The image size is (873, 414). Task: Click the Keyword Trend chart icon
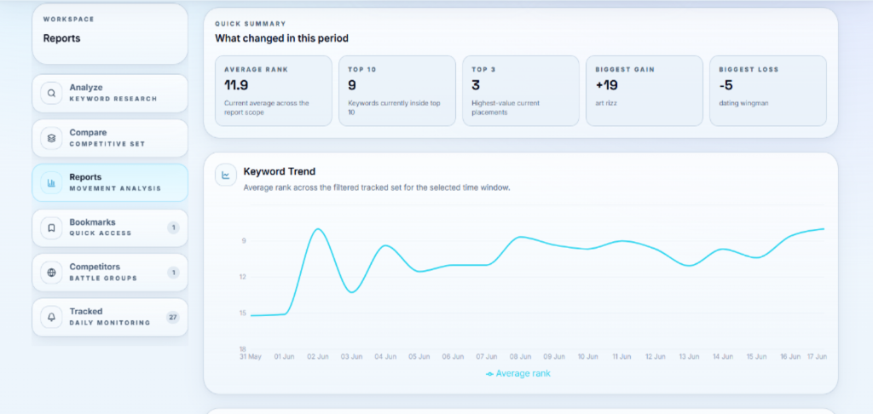pyautogui.click(x=226, y=175)
